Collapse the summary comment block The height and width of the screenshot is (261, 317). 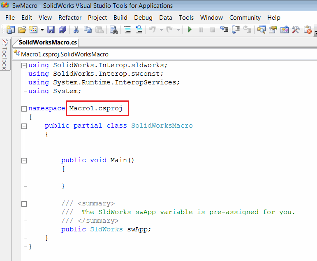tap(24, 204)
